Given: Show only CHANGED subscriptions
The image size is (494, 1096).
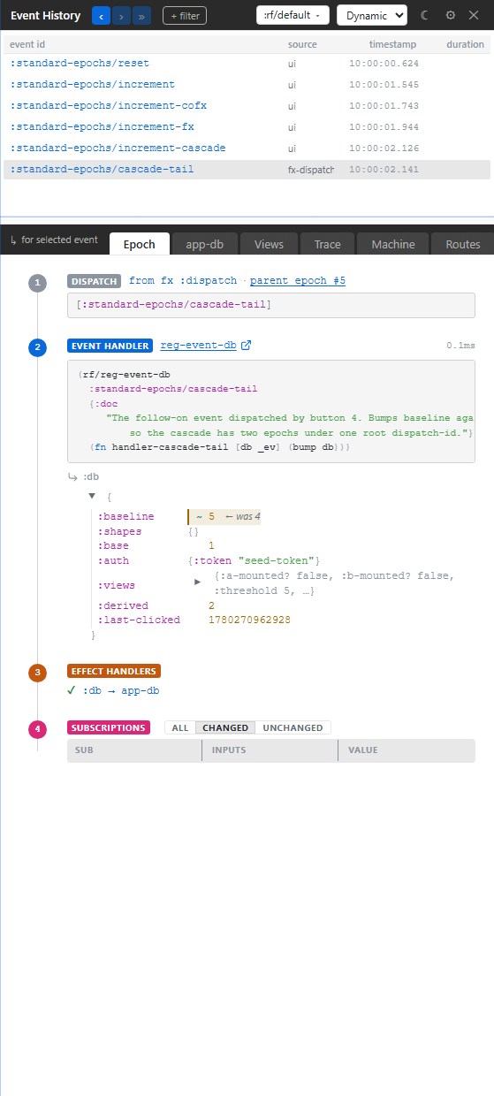Looking at the screenshot, I should pos(225,728).
